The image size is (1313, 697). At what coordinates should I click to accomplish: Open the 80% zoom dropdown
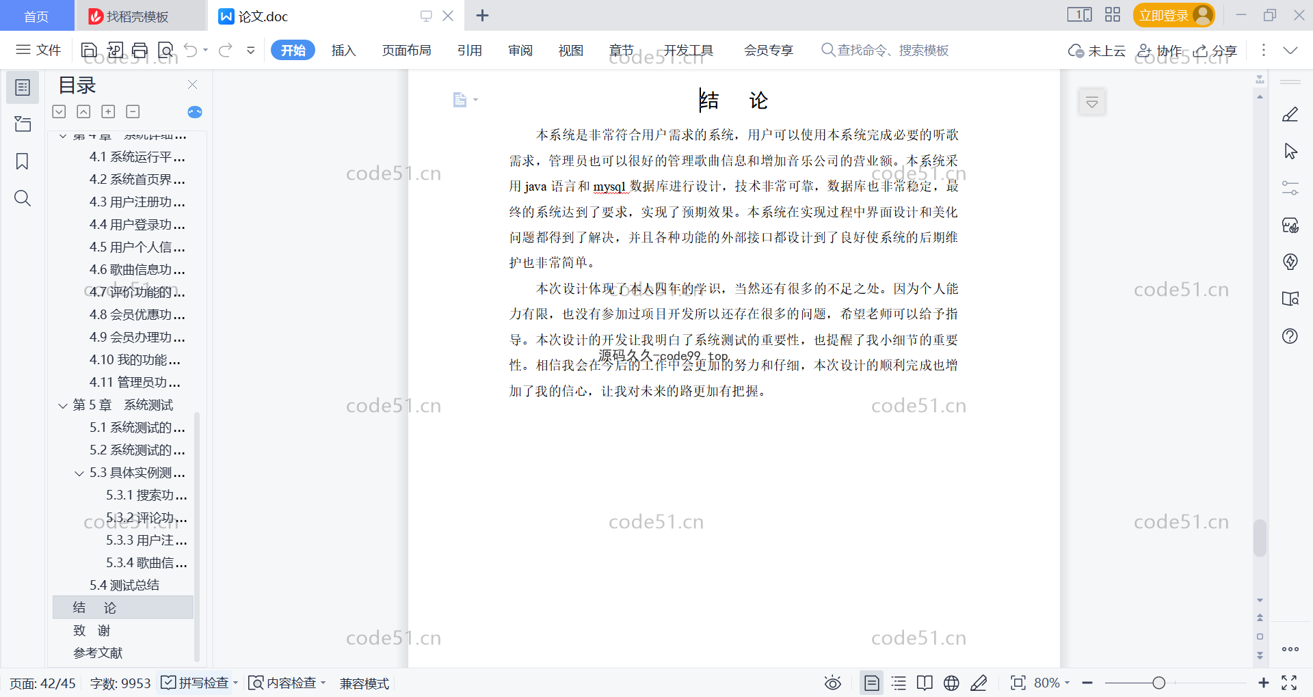[x=1052, y=683]
